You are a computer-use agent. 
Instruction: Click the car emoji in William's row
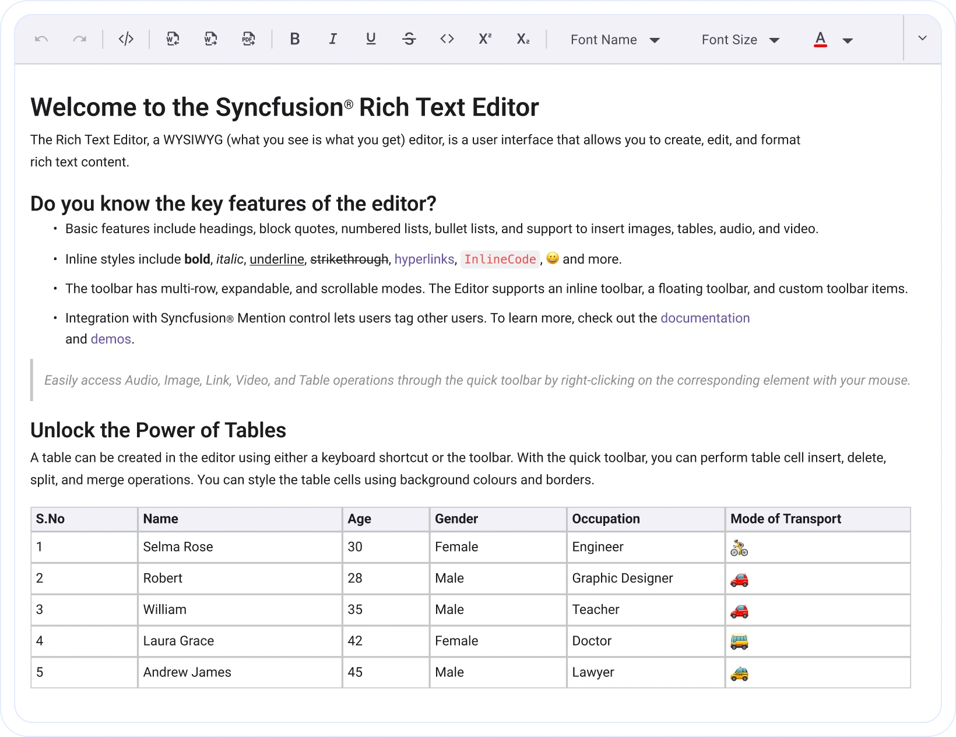[739, 611]
